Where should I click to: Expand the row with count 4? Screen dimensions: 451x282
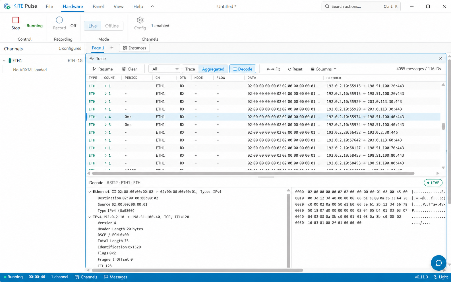click(x=106, y=117)
